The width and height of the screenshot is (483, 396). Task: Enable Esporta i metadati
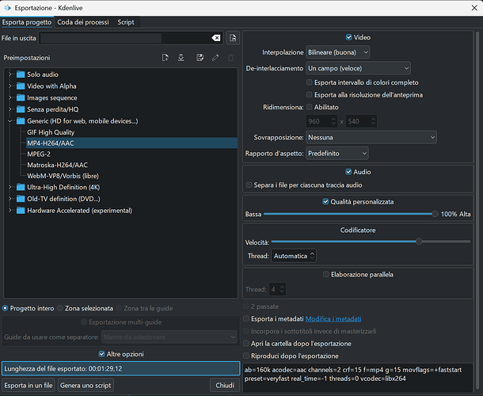click(x=246, y=318)
